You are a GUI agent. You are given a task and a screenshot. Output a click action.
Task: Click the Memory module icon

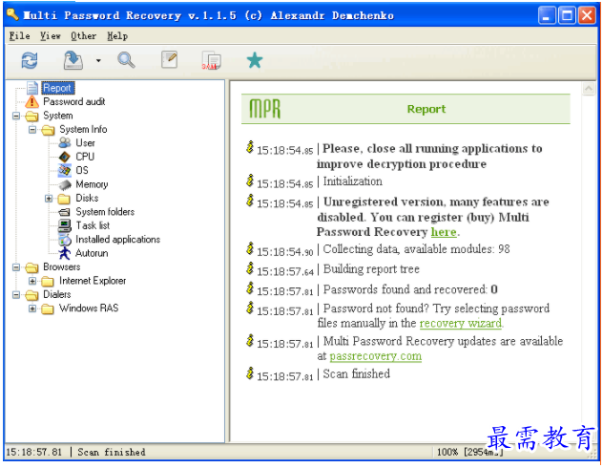(x=65, y=184)
